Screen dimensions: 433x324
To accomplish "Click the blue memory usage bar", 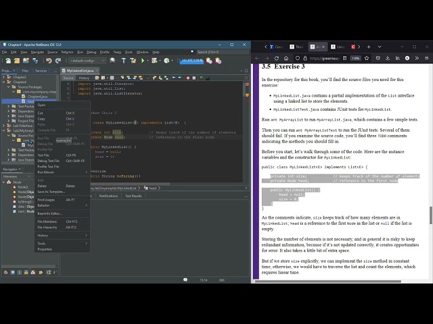I will pyautogui.click(x=192, y=61).
